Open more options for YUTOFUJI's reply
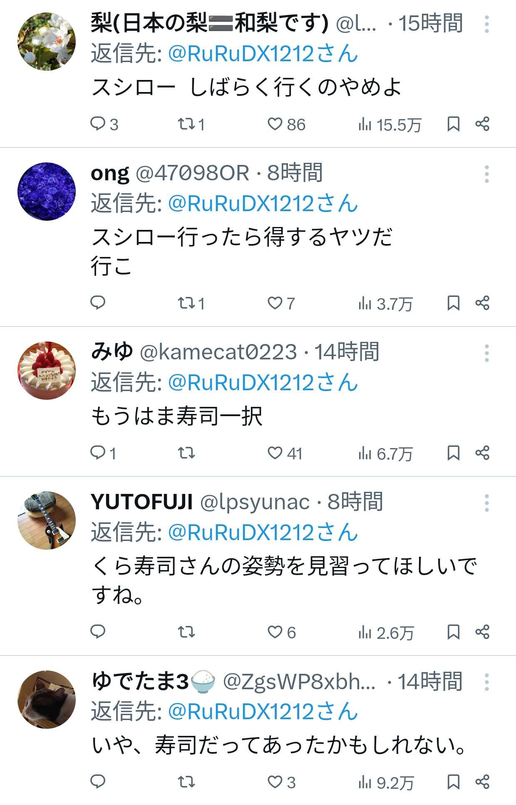This screenshot has width=516, height=805. coord(486,503)
